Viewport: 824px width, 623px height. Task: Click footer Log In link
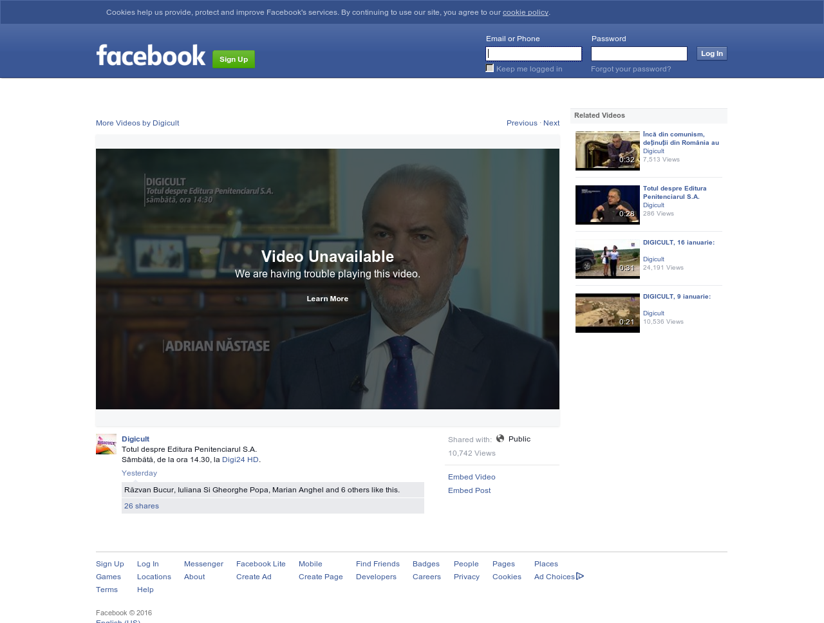148,564
